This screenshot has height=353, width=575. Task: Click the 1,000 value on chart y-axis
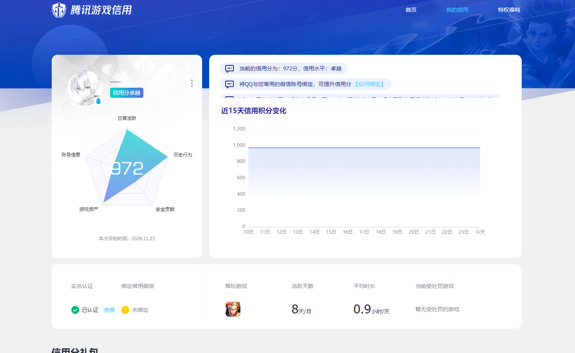point(239,145)
